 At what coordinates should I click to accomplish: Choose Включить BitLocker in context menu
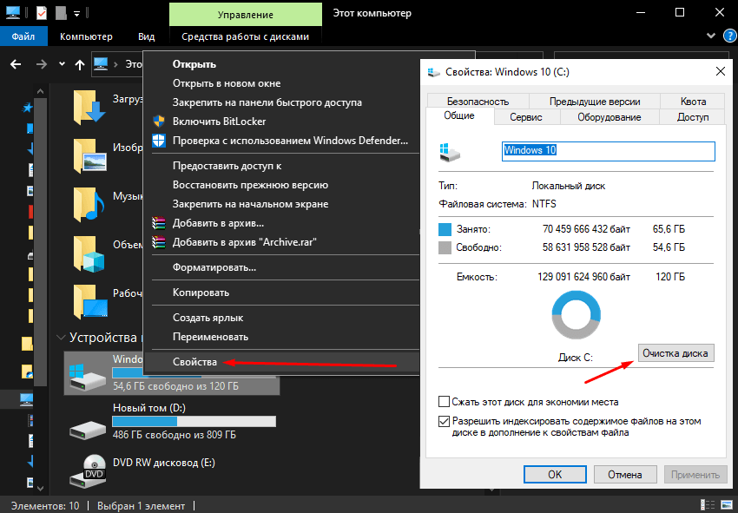pyautogui.click(x=219, y=121)
